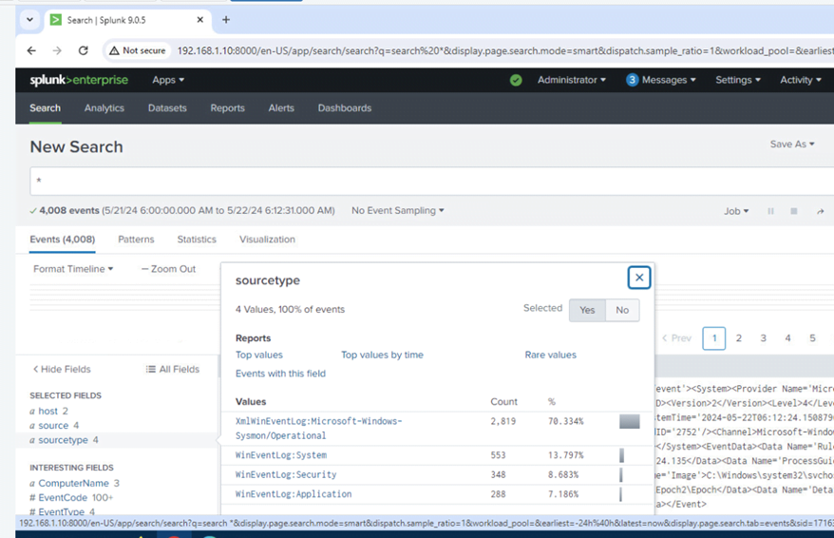Click the search query input box
Viewport: 834px width, 538px height.
click(432, 181)
